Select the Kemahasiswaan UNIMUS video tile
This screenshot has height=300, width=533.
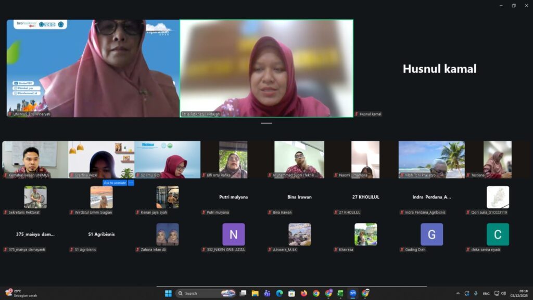tap(35, 159)
